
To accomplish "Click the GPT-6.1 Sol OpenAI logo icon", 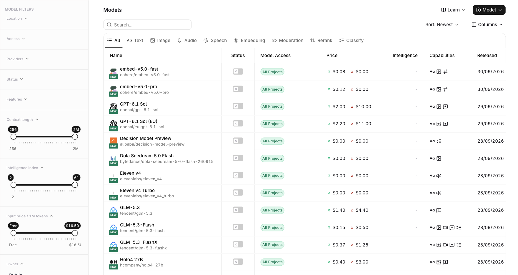I will coord(113,106).
